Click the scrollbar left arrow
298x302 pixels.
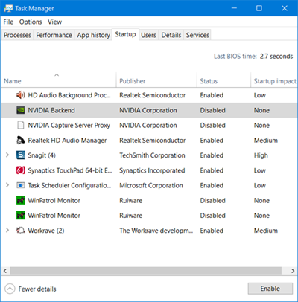[x=5, y=271]
